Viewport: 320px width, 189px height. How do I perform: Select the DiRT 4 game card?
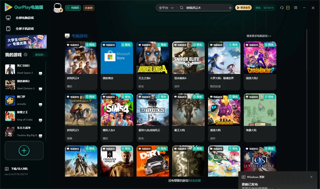coord(153,161)
